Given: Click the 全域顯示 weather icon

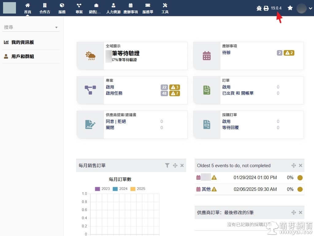Looking at the screenshot, I should pos(90,56).
